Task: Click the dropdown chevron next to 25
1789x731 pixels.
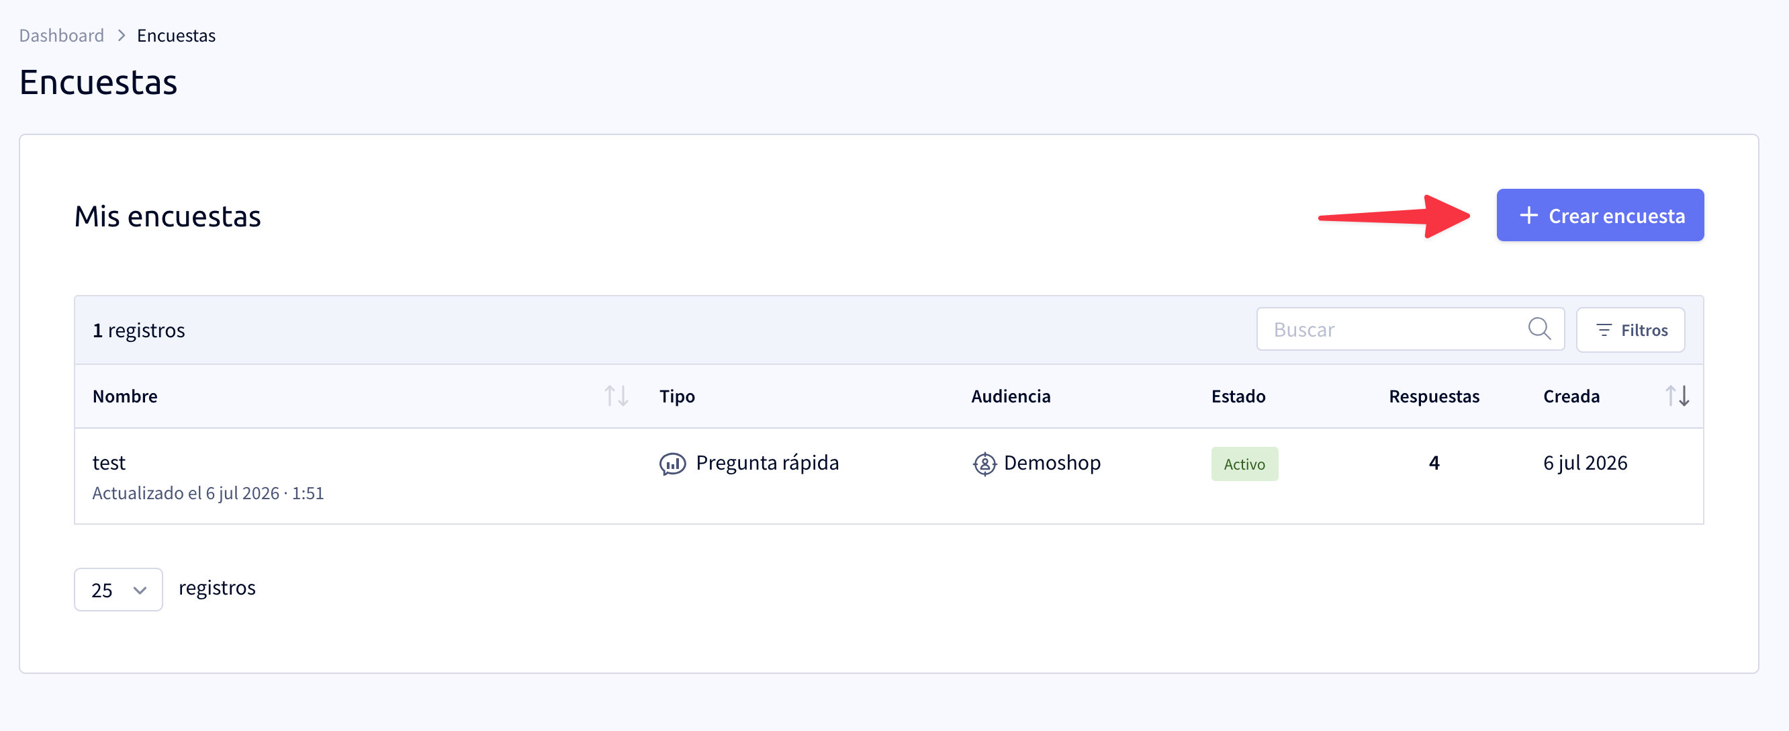Action: pos(140,590)
